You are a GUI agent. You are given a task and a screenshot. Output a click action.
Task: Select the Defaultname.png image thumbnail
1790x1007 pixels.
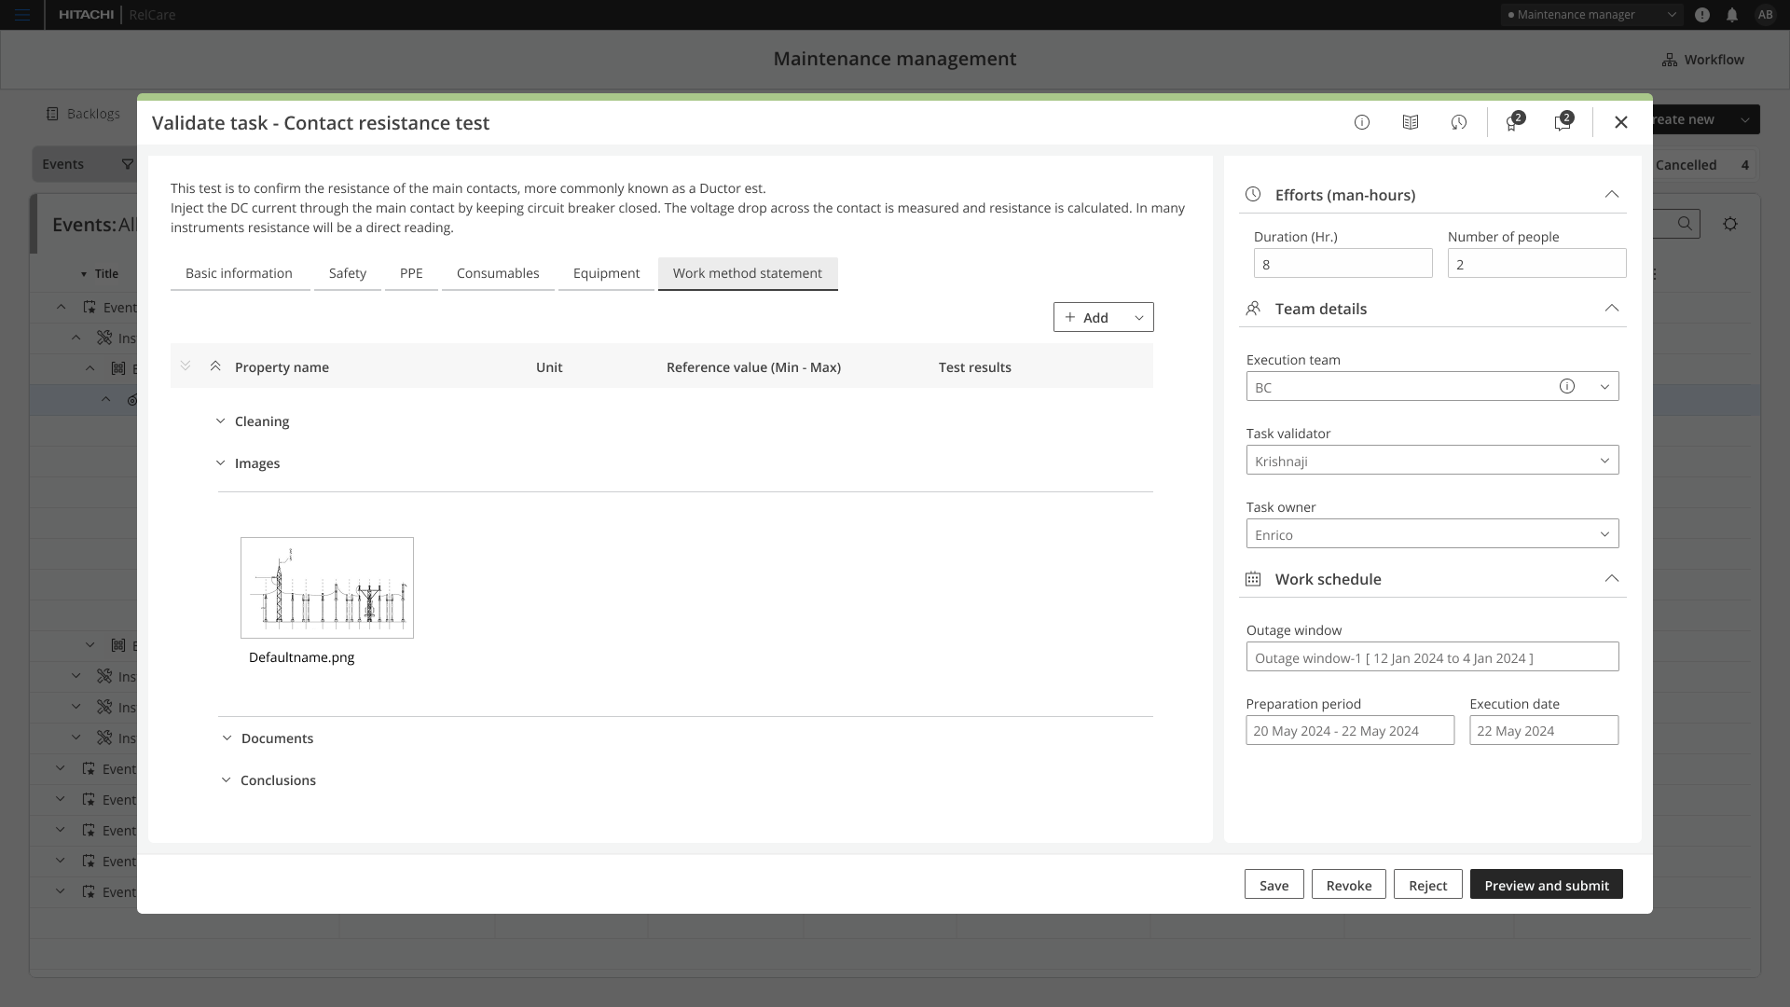[326, 587]
